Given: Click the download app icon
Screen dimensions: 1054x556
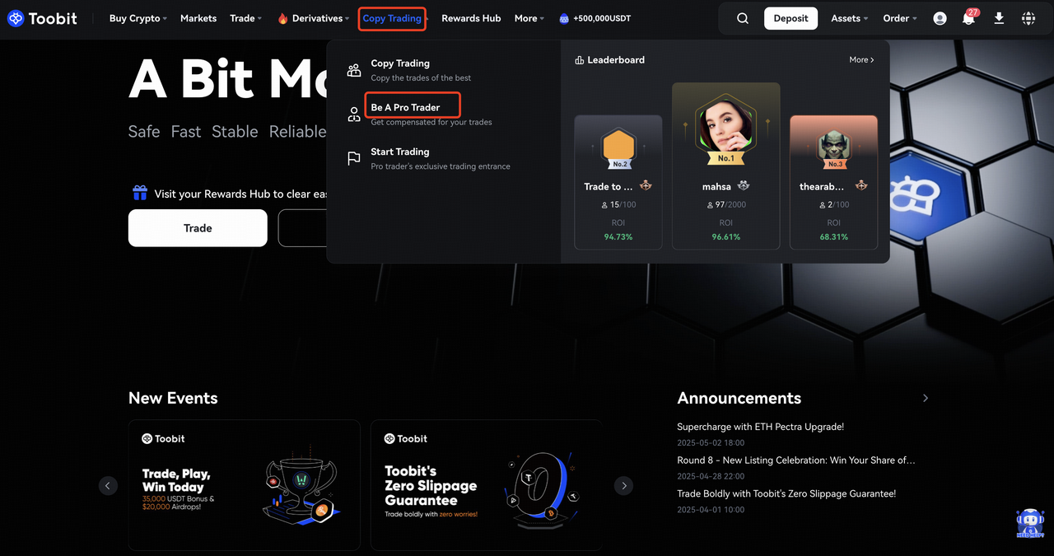Looking at the screenshot, I should [999, 18].
